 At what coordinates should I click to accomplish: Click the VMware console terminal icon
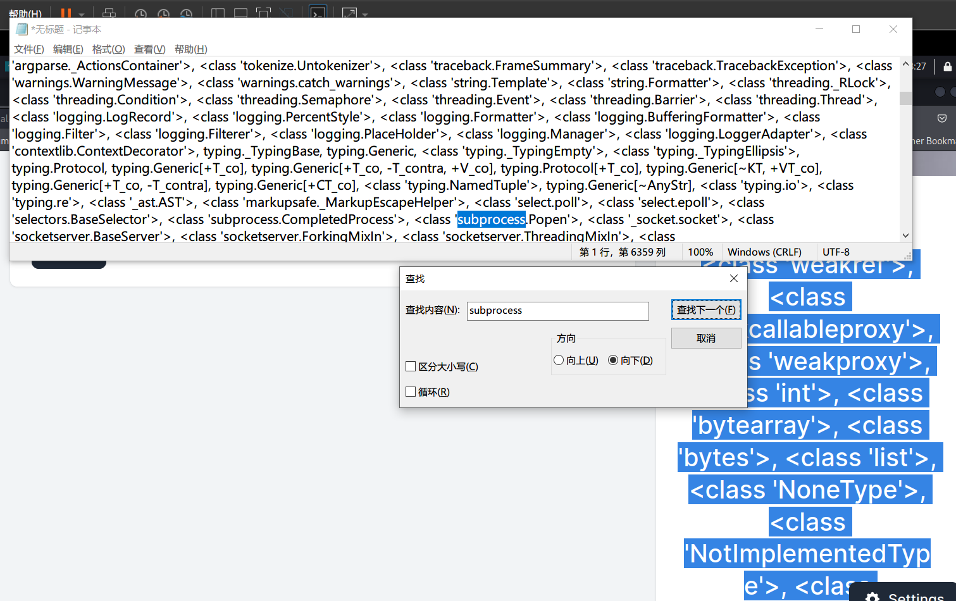(318, 13)
